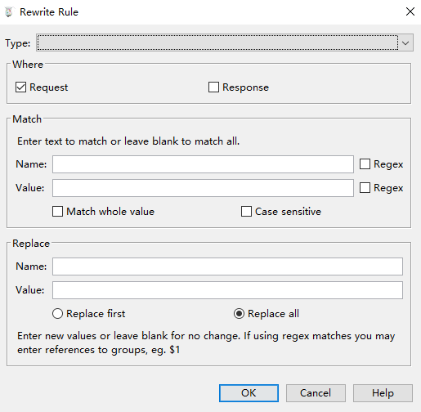The height and width of the screenshot is (412, 421).
Task: Uncheck the Request checkbox
Action: coord(20,87)
